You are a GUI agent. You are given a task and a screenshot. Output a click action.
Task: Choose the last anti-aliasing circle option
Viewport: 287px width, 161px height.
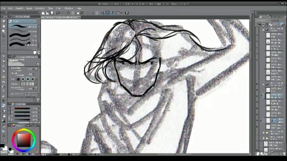point(33,79)
